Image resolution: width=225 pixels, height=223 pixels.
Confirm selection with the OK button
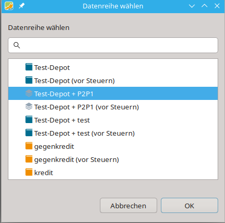click(189, 206)
